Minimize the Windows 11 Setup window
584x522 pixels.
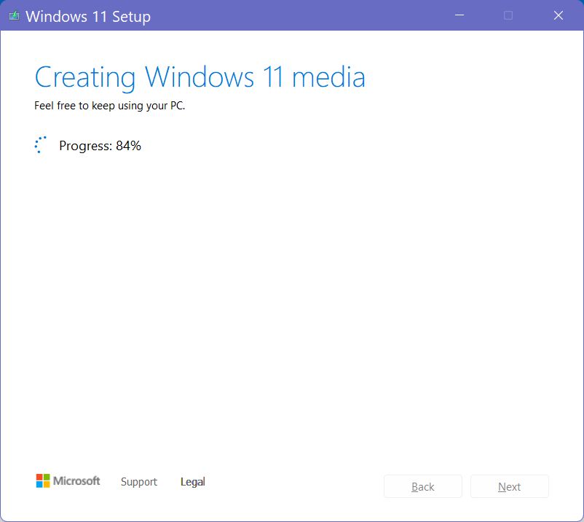point(459,15)
